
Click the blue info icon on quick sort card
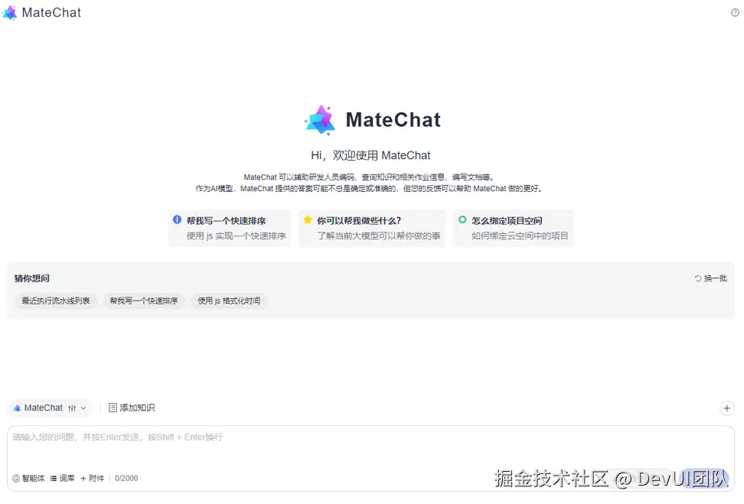click(x=177, y=219)
